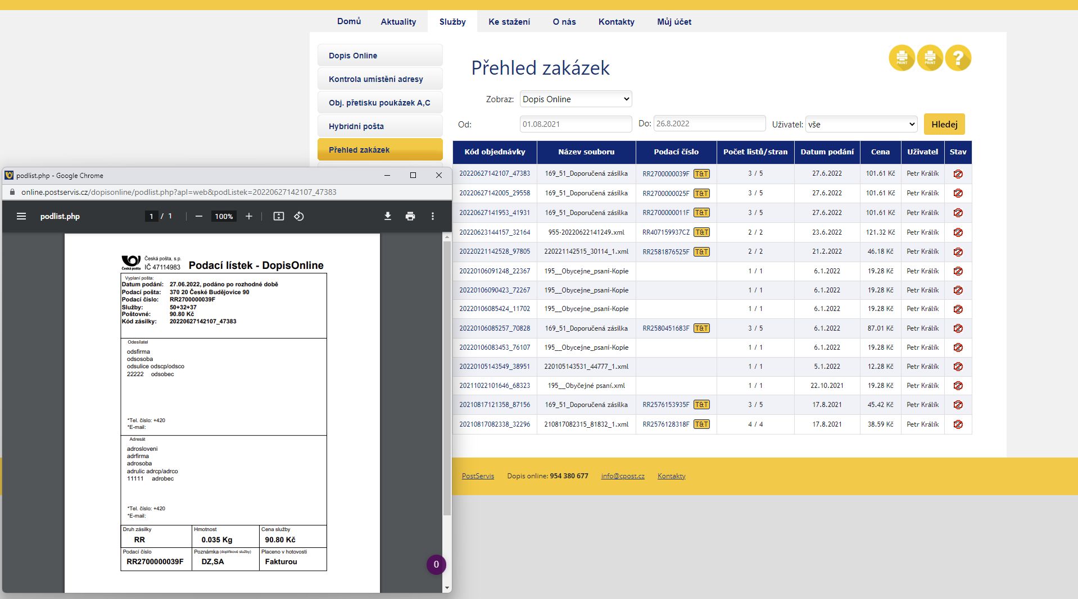Open the Uživatel vše dropdown
1078x599 pixels.
(x=861, y=124)
